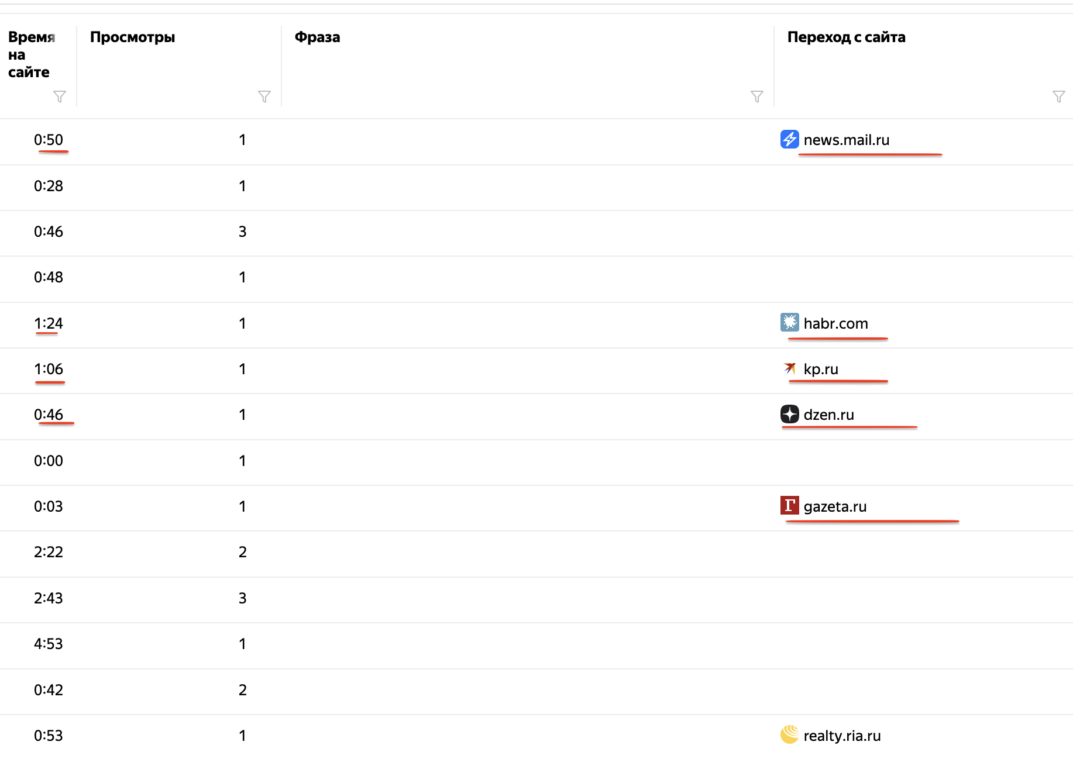Click the dzen.ru star favicon
This screenshot has height=759, width=1073.
point(790,414)
